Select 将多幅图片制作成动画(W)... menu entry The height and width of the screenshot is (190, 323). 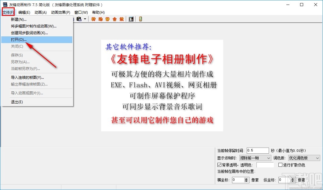[37, 26]
